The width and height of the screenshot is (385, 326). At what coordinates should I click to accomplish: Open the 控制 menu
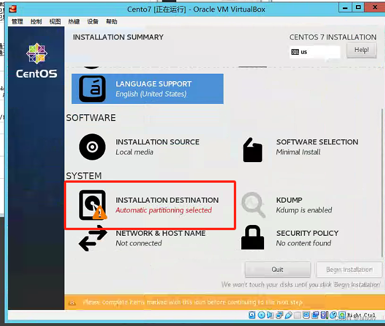coord(36,22)
